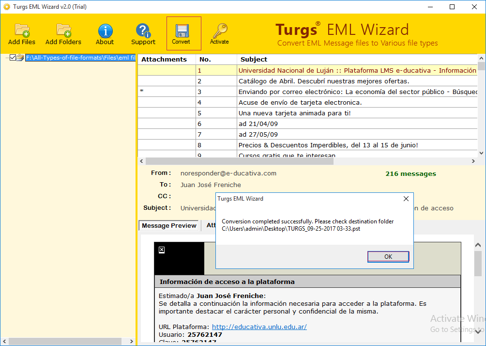Select message Enviando por correo electrónico
Screen dimensions: 486x346
tap(307, 92)
